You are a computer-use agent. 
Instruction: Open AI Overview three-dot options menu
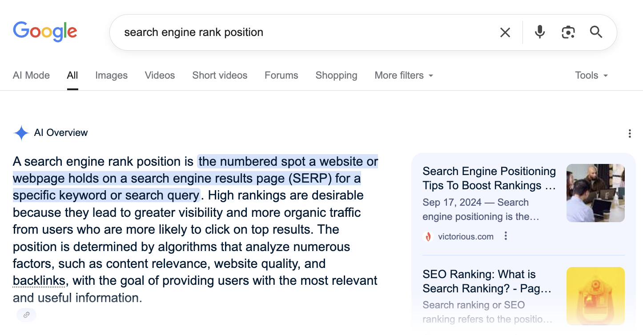pyautogui.click(x=630, y=133)
